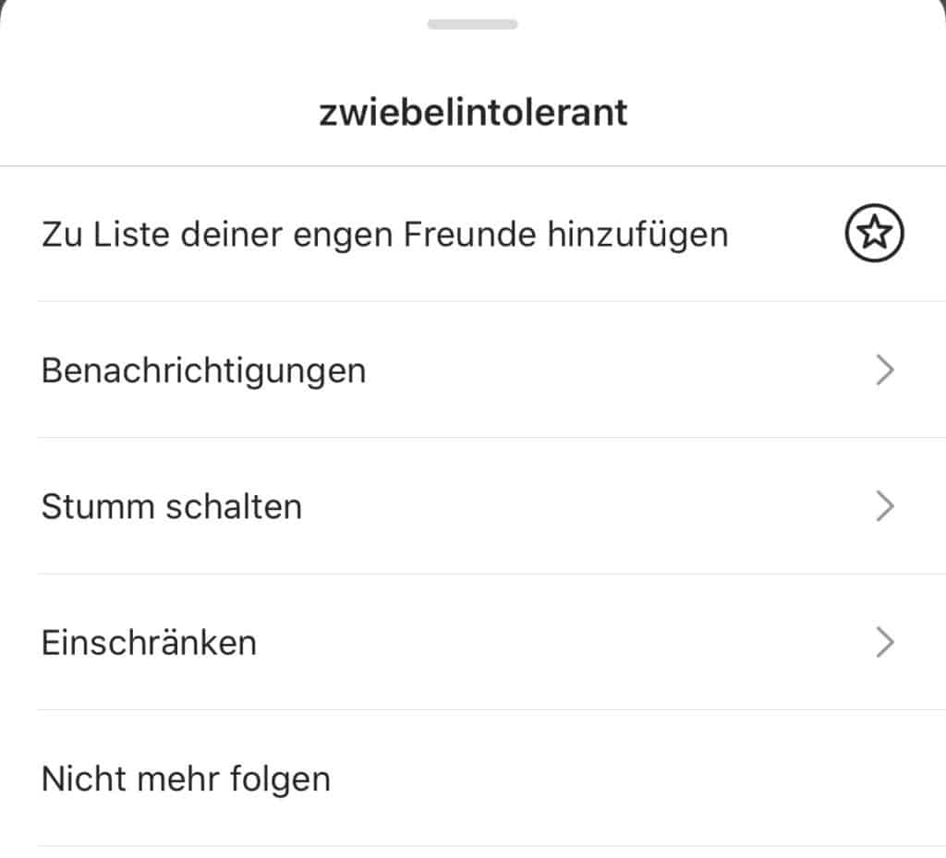Image resolution: width=946 pixels, height=858 pixels.
Task: Open the Einschränken chevron arrow
Action: coord(885,642)
